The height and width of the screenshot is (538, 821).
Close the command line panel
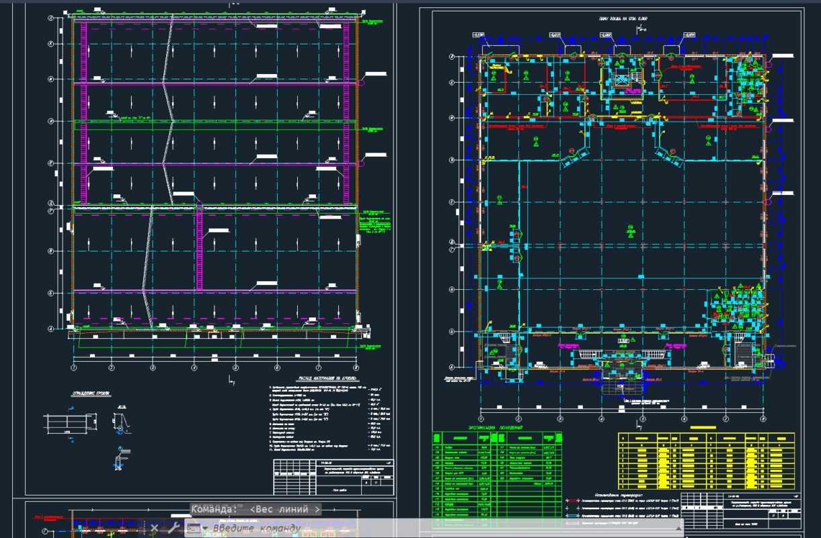coord(154,528)
